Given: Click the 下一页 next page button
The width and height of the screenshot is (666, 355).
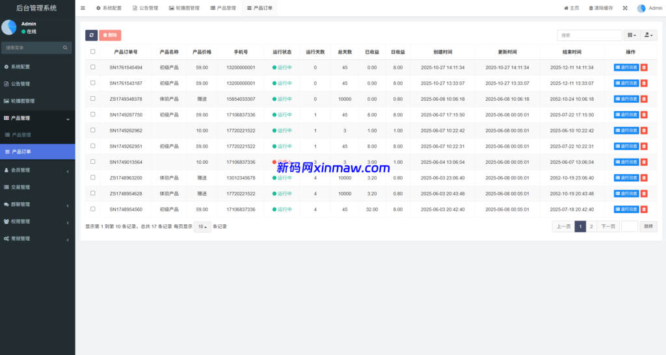Looking at the screenshot, I should pyautogui.click(x=608, y=227).
